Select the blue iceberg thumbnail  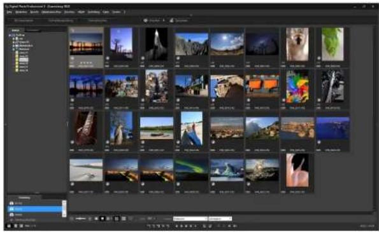(x=227, y=170)
